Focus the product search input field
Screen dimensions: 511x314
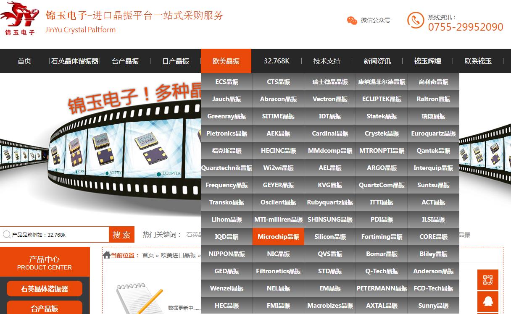[x=55, y=235]
